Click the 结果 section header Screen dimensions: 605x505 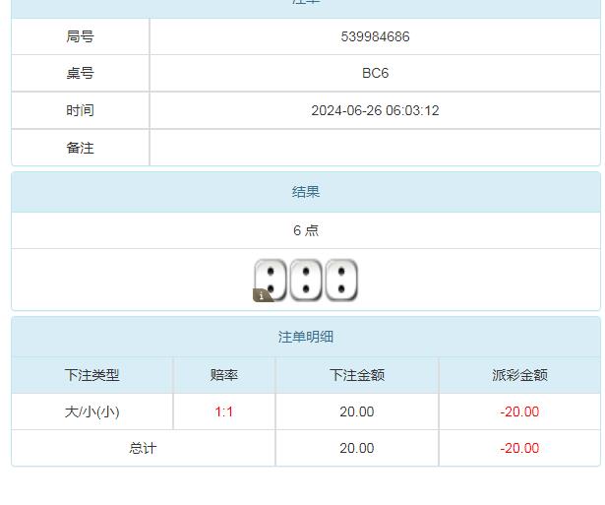click(x=306, y=192)
